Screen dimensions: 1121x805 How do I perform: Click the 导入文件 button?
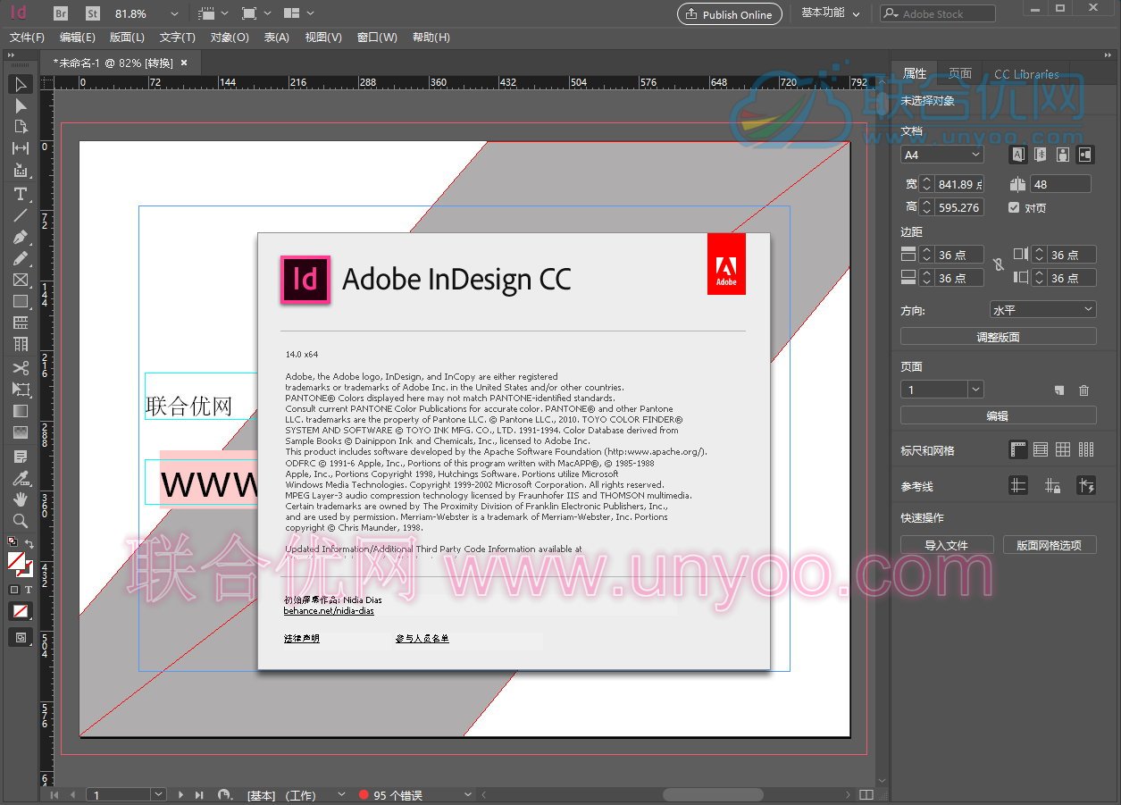(946, 545)
